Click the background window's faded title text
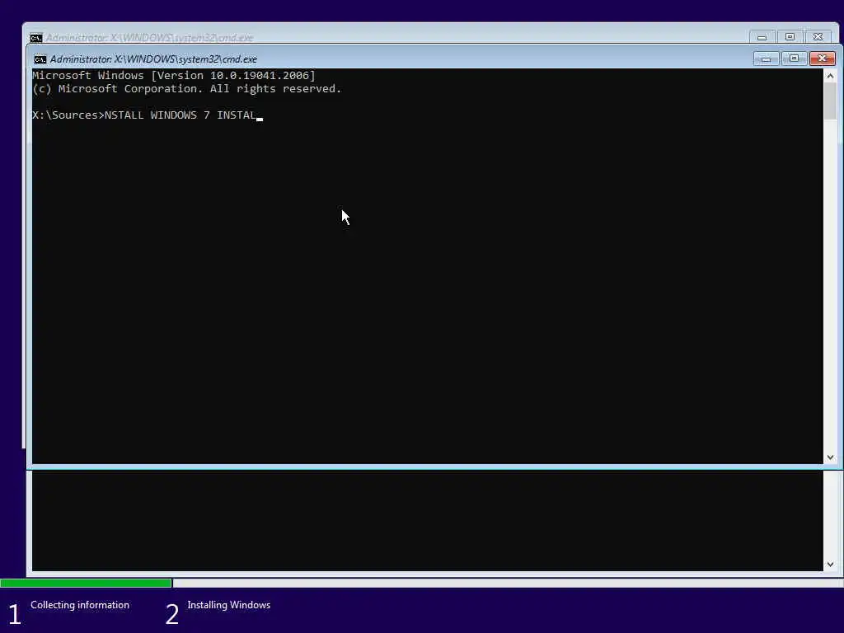Viewport: 844px width, 633px height. click(149, 38)
